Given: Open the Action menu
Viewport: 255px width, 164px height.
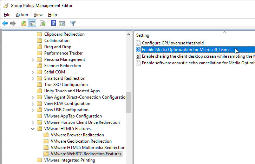Looking at the screenshot, I should [x=22, y=15].
